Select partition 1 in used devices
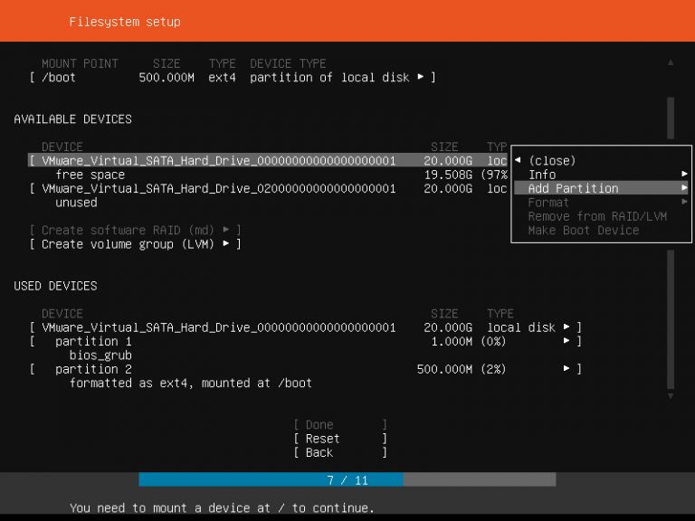 [305, 341]
